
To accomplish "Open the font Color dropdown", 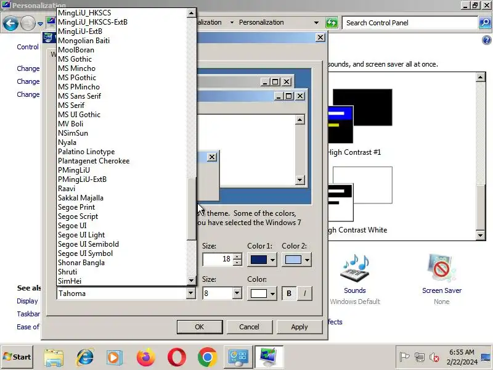I will 272,294.
